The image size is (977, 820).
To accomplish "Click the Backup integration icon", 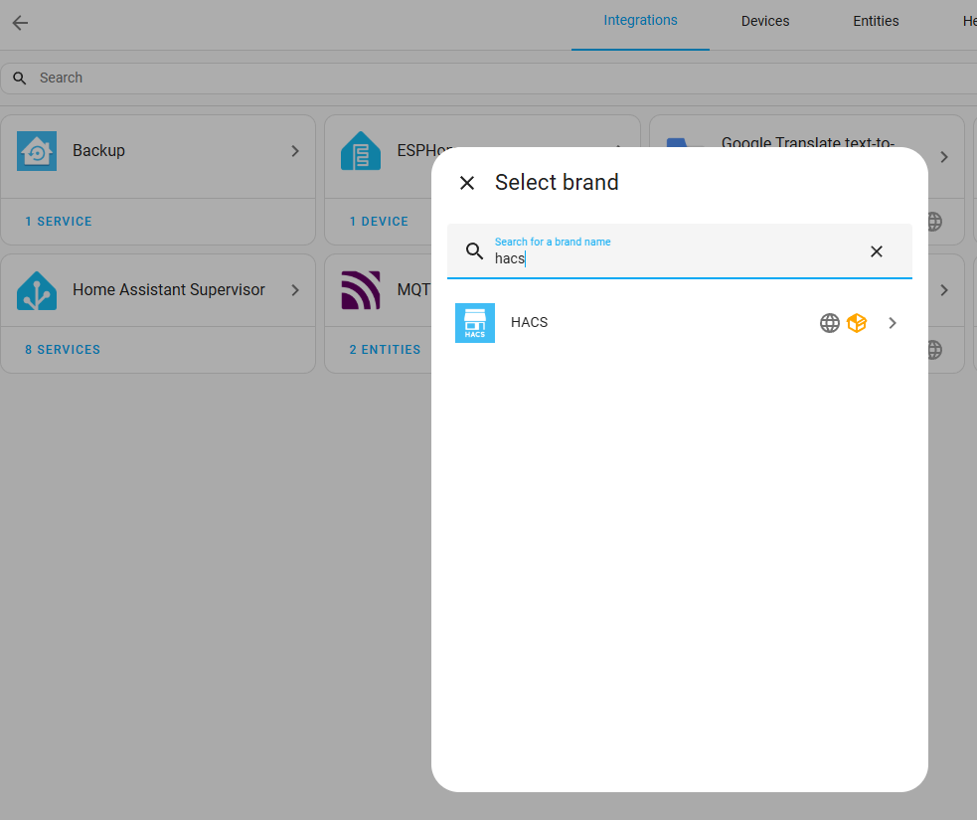I will tap(37, 151).
